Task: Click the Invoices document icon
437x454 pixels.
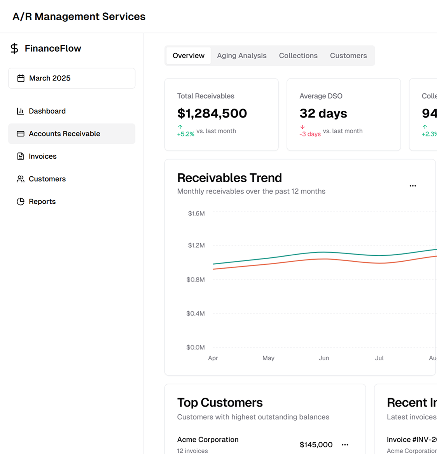Action: 21,156
